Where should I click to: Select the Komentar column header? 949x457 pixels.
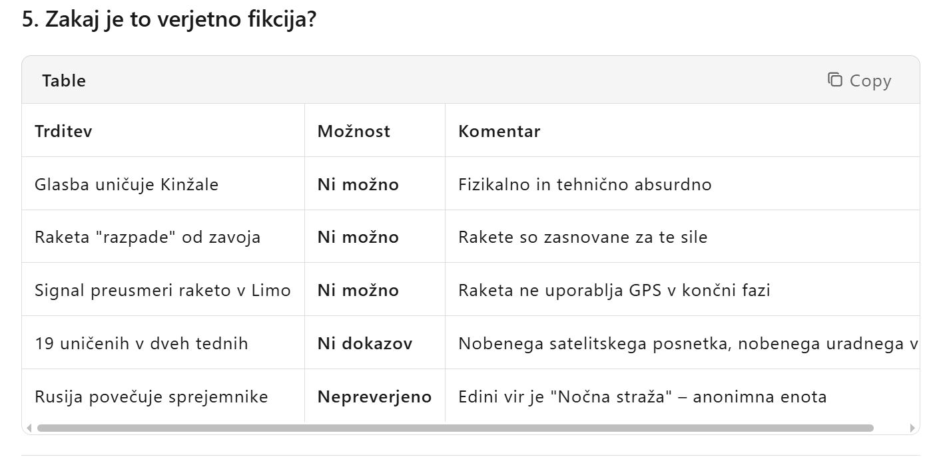click(499, 131)
